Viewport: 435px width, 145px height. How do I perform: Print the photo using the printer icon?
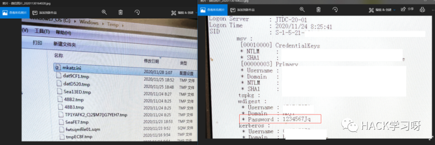coord(422,10)
